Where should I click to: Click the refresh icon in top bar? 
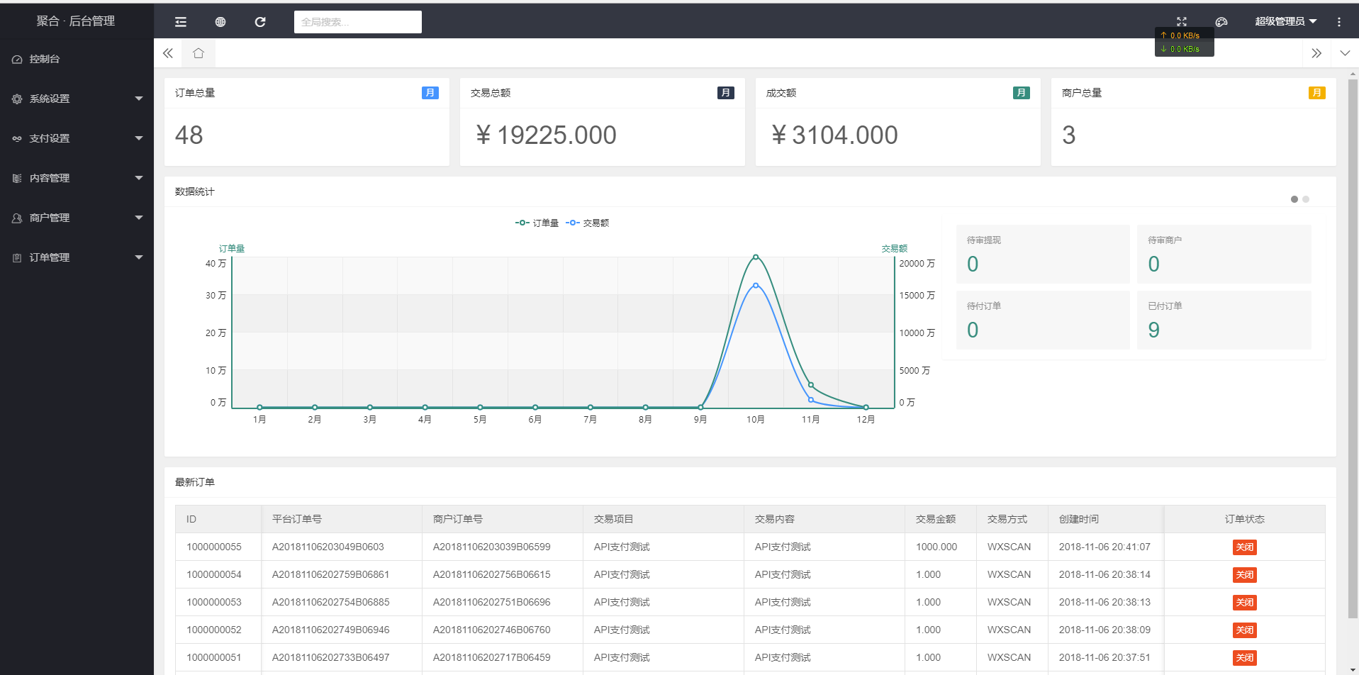point(260,22)
